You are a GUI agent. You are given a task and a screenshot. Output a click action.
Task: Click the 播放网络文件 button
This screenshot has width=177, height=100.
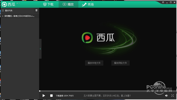click(x=120, y=63)
